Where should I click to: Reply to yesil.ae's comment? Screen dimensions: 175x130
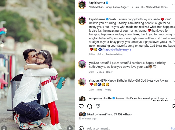(109, 72)
